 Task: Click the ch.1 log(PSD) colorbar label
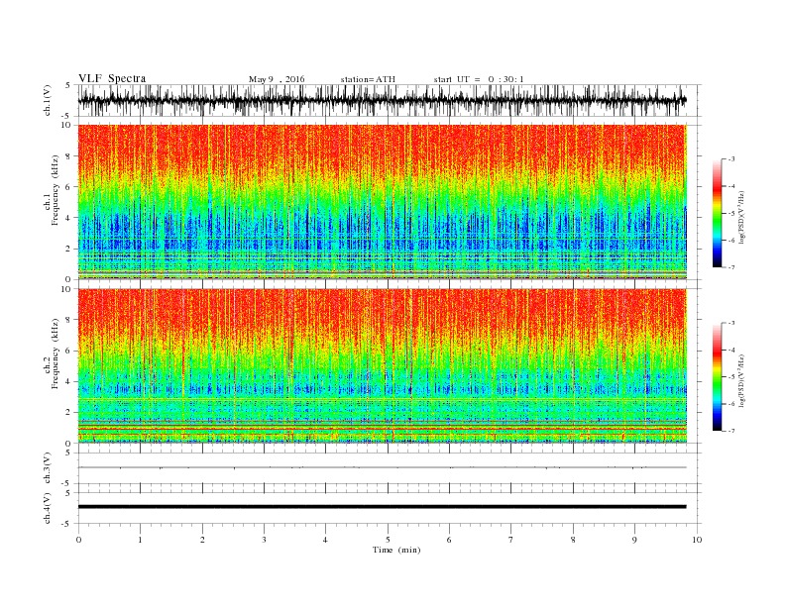[x=741, y=217]
